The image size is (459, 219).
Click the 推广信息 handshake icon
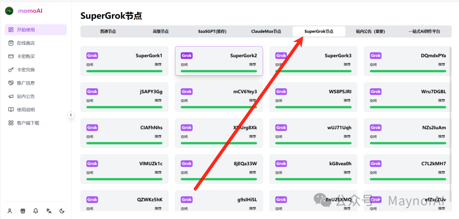[x=11, y=83]
